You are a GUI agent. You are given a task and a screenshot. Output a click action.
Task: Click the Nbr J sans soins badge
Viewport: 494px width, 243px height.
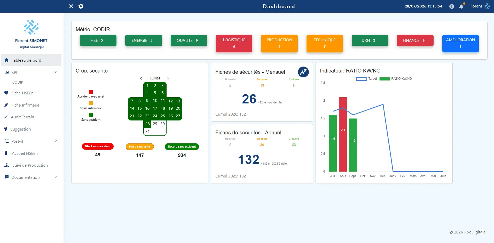140,147
